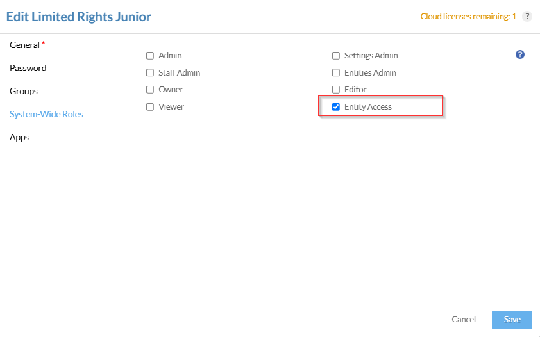Select the Editor role checkbox

[335, 90]
